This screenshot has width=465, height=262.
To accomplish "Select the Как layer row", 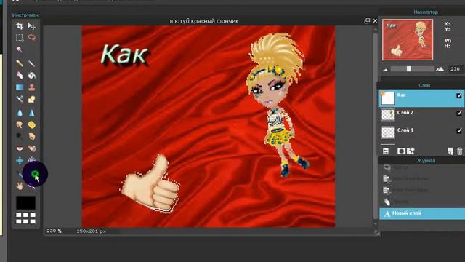I will coord(421,98).
